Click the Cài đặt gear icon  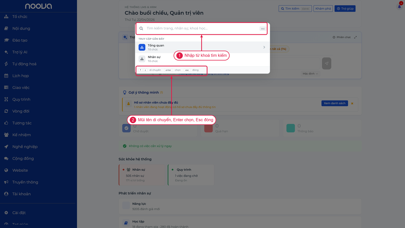click(6, 213)
